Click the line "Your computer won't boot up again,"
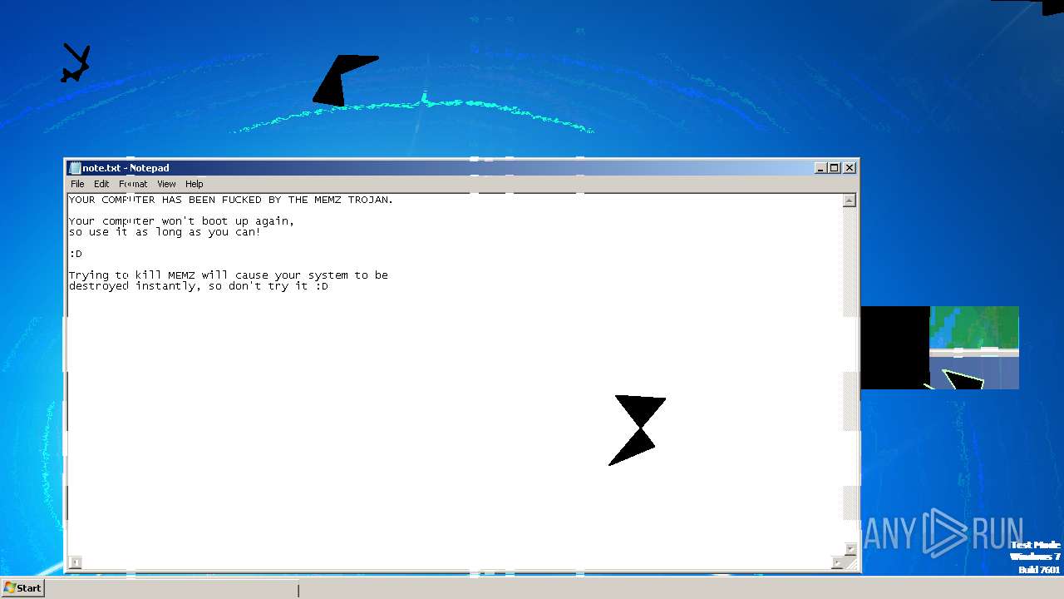This screenshot has height=599, width=1064. tap(181, 221)
